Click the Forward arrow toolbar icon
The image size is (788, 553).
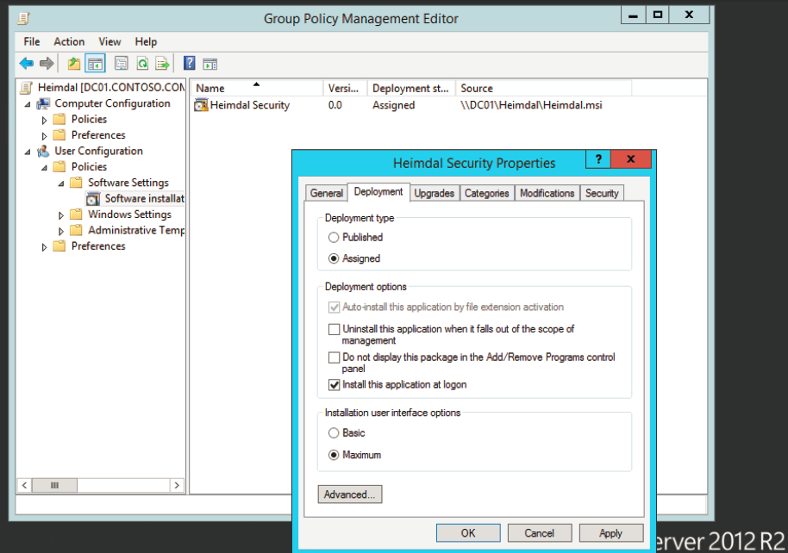(x=47, y=63)
